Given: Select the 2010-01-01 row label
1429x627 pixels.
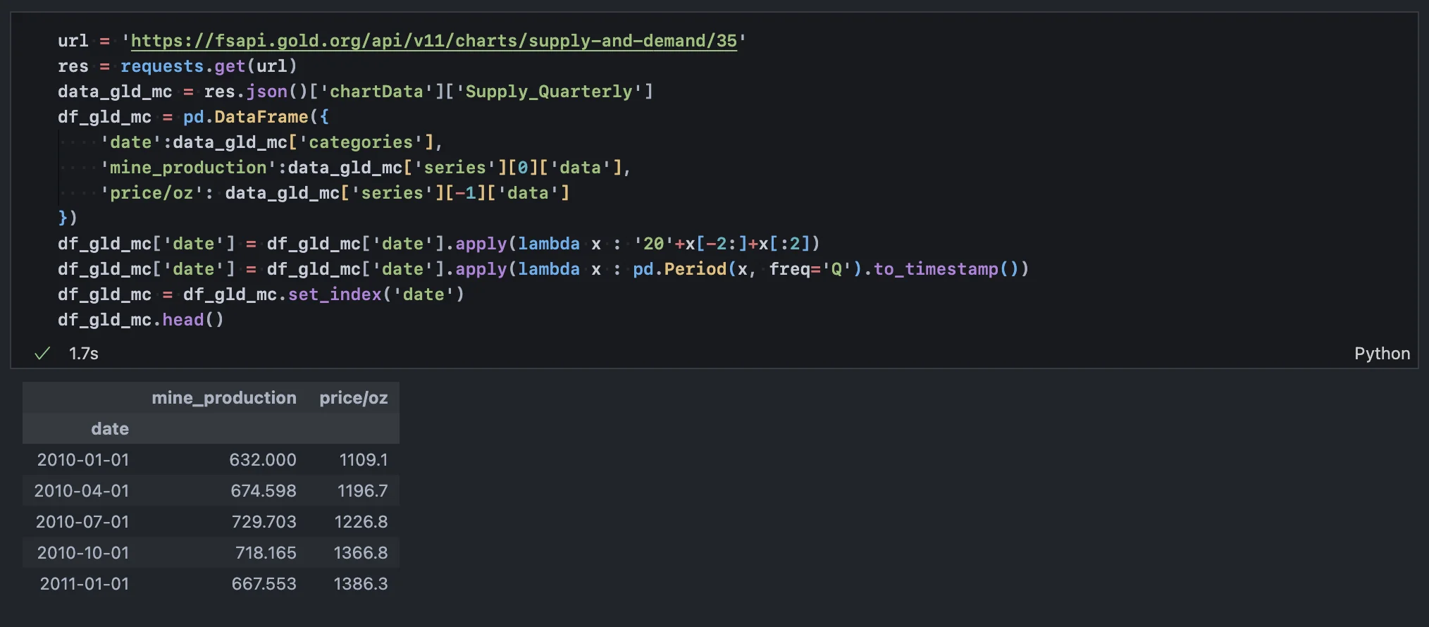Looking at the screenshot, I should tap(83, 460).
